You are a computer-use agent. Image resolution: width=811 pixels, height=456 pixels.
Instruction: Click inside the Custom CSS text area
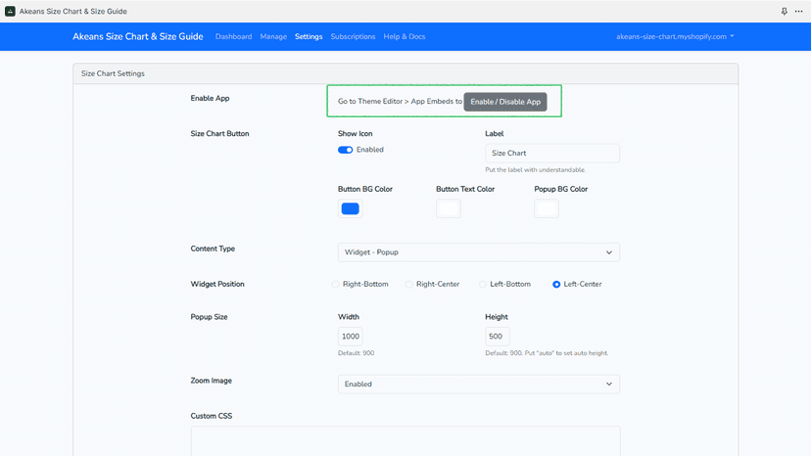405,441
